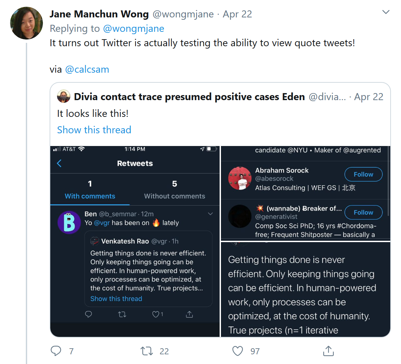Share Jane's tweet via share icon
This screenshot has width=401, height=364.
(x=328, y=351)
